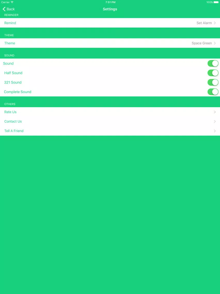Tap the Complete Sound label
Image resolution: width=220 pixels, height=294 pixels.
tap(18, 92)
